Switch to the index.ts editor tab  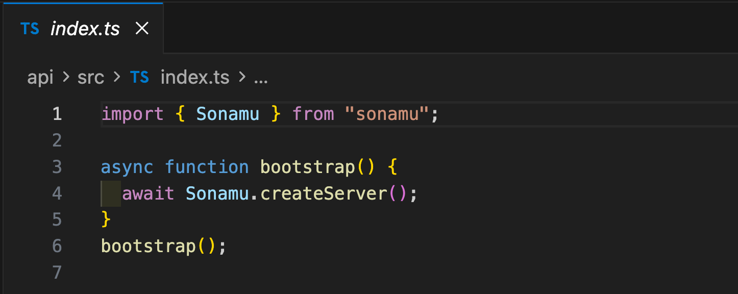coord(84,29)
